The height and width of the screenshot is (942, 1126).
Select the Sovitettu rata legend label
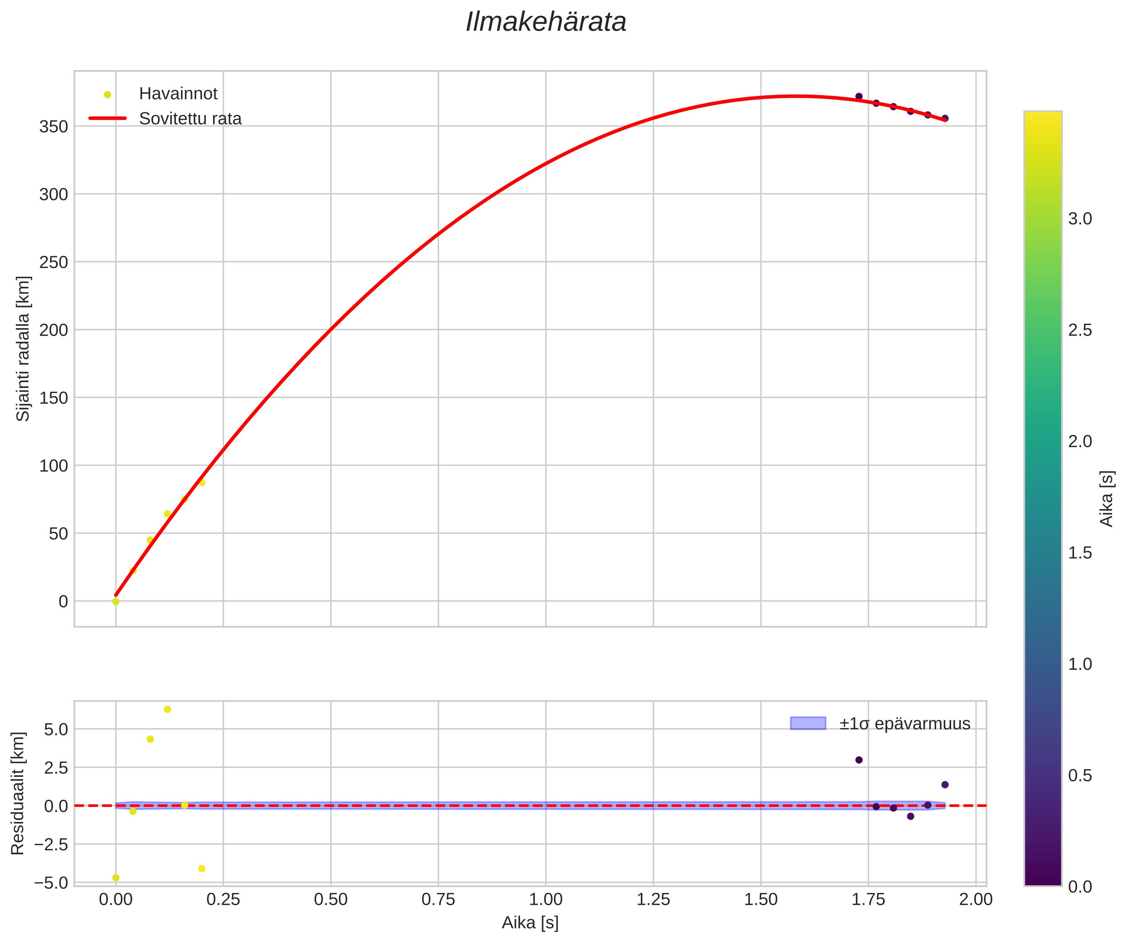pyautogui.click(x=190, y=119)
